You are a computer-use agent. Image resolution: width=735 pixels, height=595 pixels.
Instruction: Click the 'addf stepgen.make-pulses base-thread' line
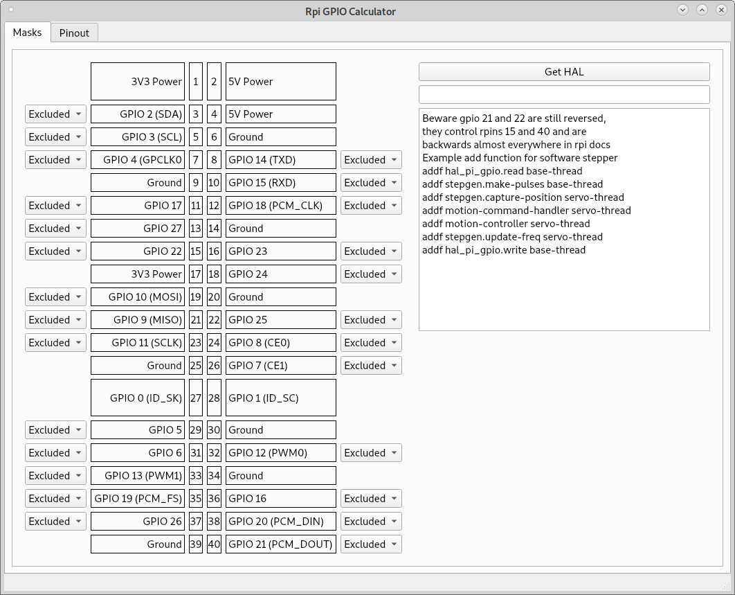click(x=512, y=184)
